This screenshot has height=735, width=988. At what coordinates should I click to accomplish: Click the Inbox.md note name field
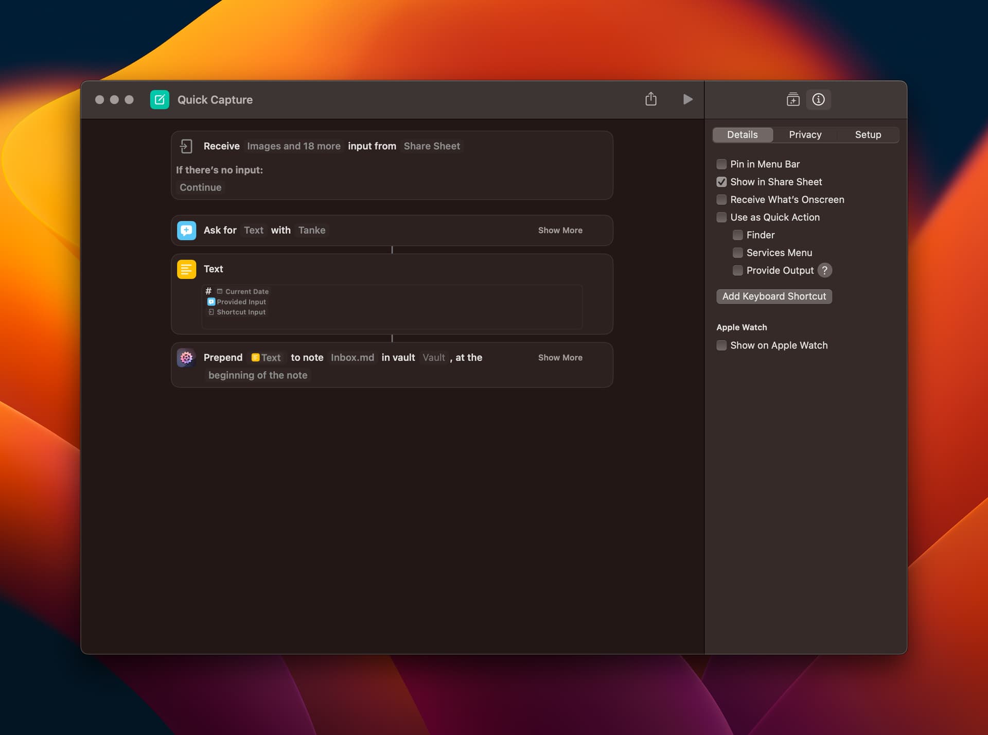[x=352, y=357]
